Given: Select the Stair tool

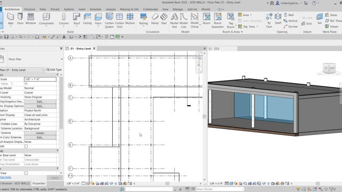Looking at the screenshot, I should (x=164, y=19).
